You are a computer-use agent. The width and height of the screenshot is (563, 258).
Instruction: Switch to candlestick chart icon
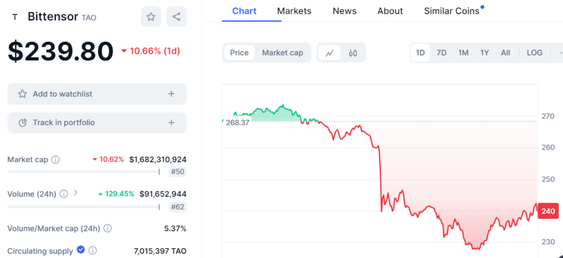pos(353,53)
